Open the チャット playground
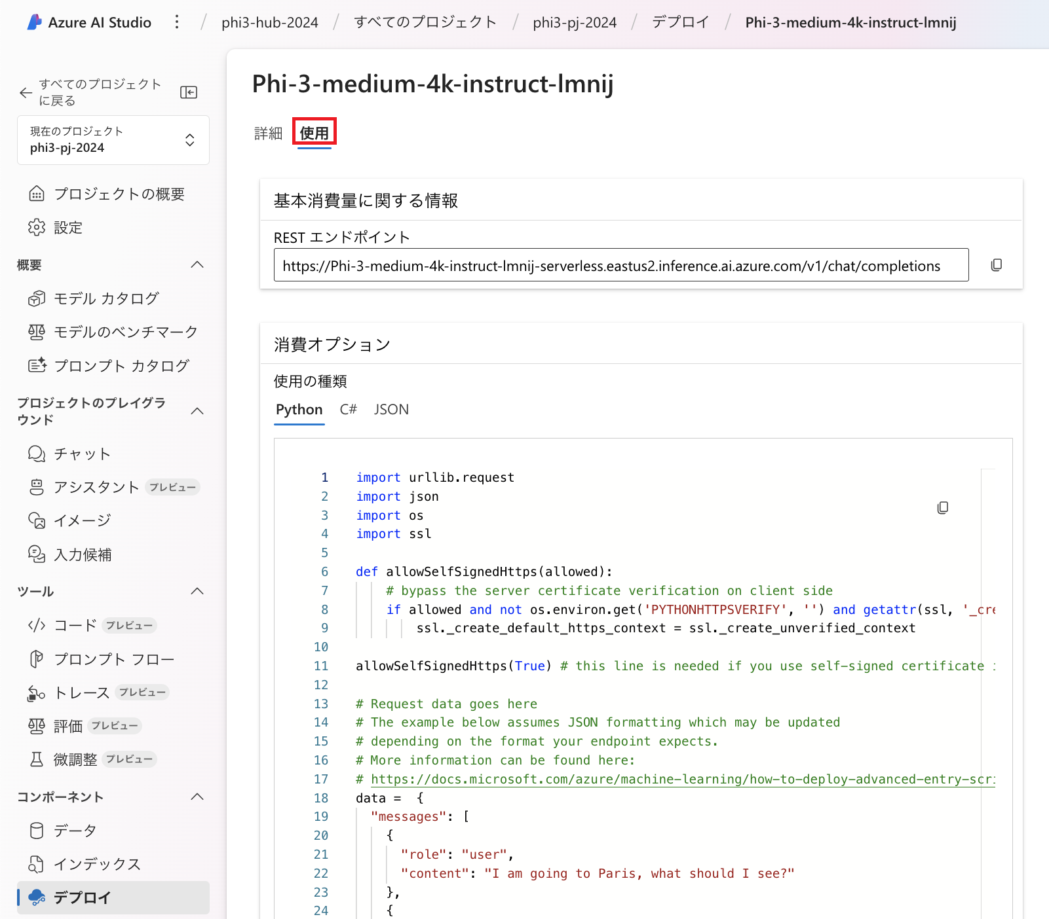This screenshot has height=919, width=1049. tap(82, 454)
